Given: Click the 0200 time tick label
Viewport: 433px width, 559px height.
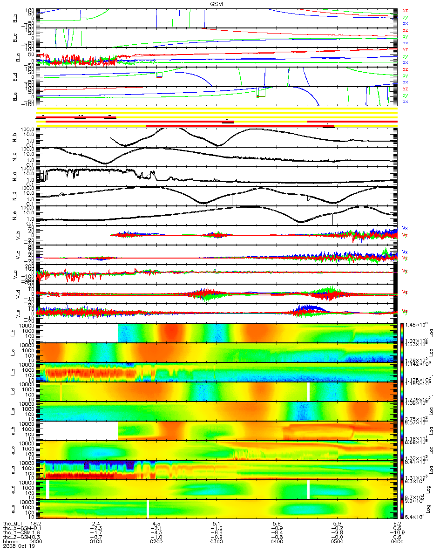Looking at the screenshot, I should tap(156, 541).
